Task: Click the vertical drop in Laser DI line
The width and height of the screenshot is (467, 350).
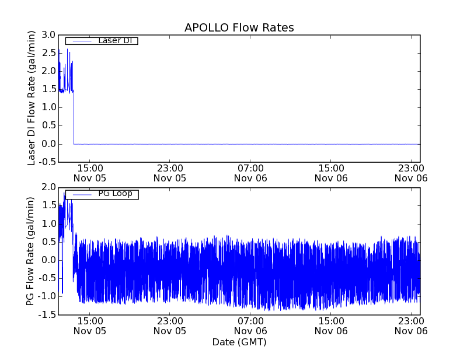Action: pyautogui.click(x=74, y=117)
